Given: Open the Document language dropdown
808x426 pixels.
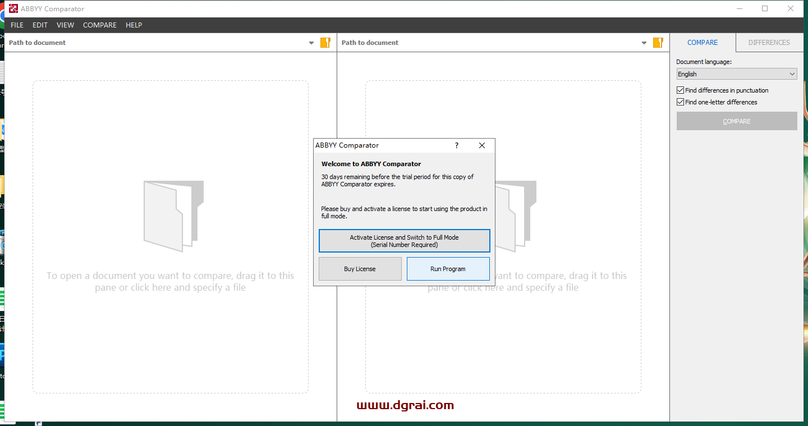Looking at the screenshot, I should [737, 74].
